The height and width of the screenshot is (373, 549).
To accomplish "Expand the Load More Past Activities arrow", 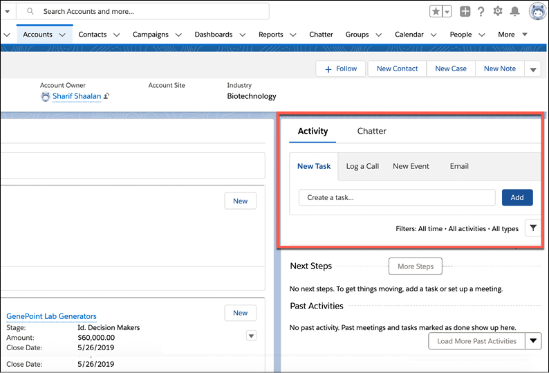I will click(x=533, y=341).
